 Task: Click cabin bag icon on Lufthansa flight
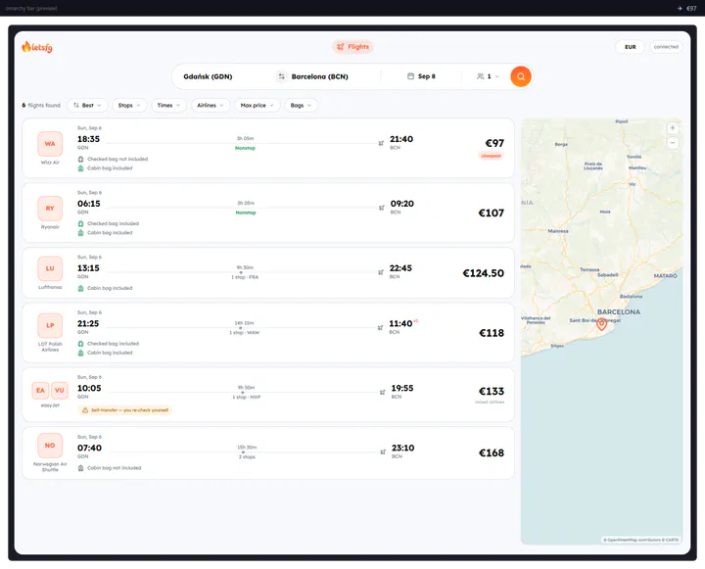(81, 288)
